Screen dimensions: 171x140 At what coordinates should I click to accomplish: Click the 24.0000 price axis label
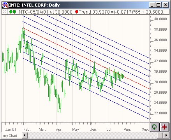coord(160,103)
